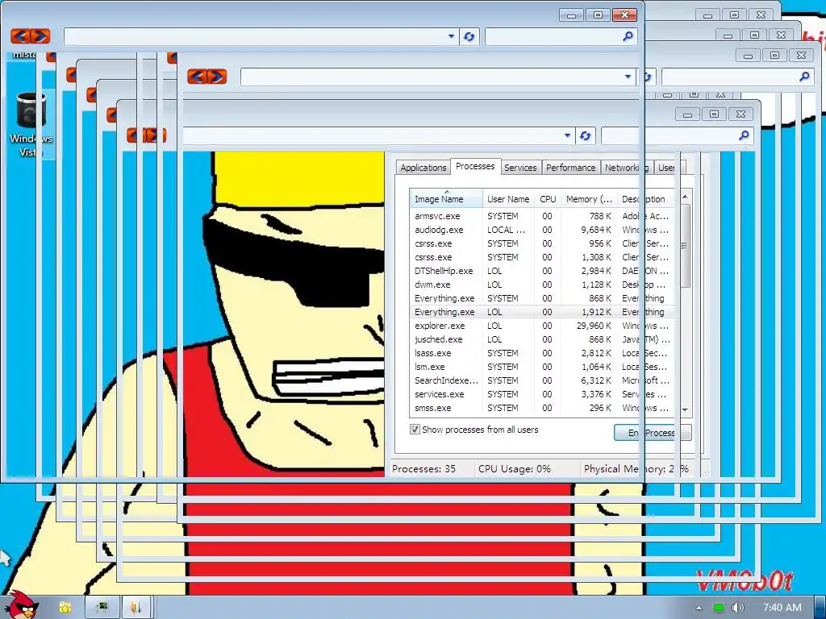
Task: Go forward using the second window's Forward arrow
Action: (x=217, y=77)
